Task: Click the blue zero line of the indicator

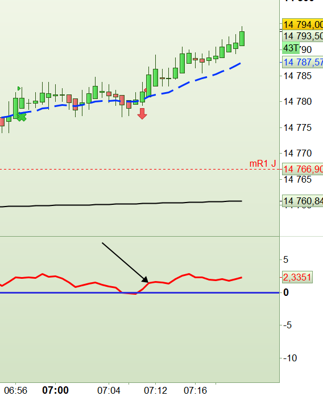Action: point(139,292)
